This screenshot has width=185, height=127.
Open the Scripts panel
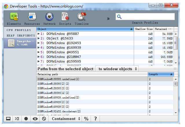coord(65,19)
